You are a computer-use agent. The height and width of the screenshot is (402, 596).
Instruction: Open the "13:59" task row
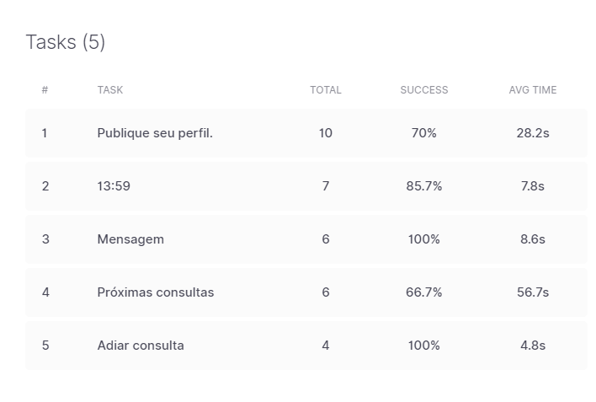(x=114, y=186)
